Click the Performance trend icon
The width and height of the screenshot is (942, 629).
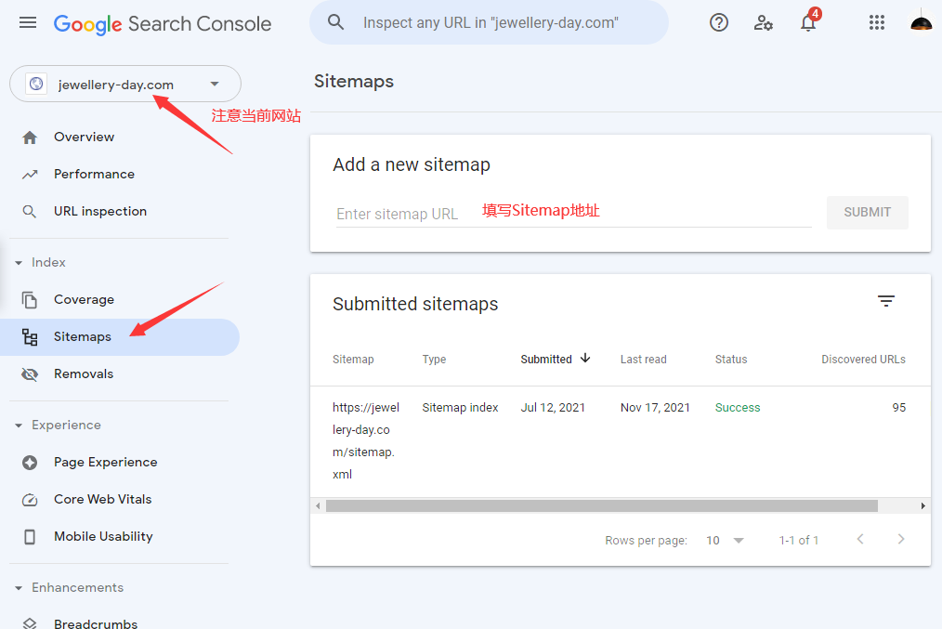[x=30, y=175]
